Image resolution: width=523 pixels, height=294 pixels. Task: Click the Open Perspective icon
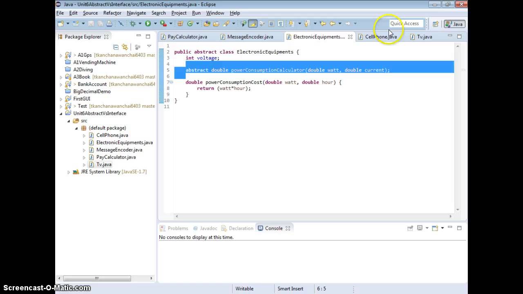(x=436, y=24)
